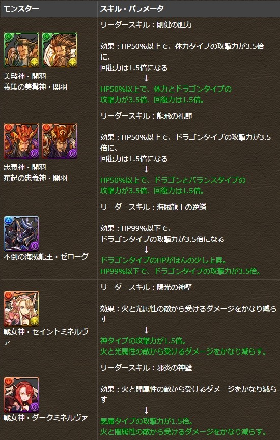
Task: Open the first red 忠義神・関羽 monster icon
Action: pos(21,141)
